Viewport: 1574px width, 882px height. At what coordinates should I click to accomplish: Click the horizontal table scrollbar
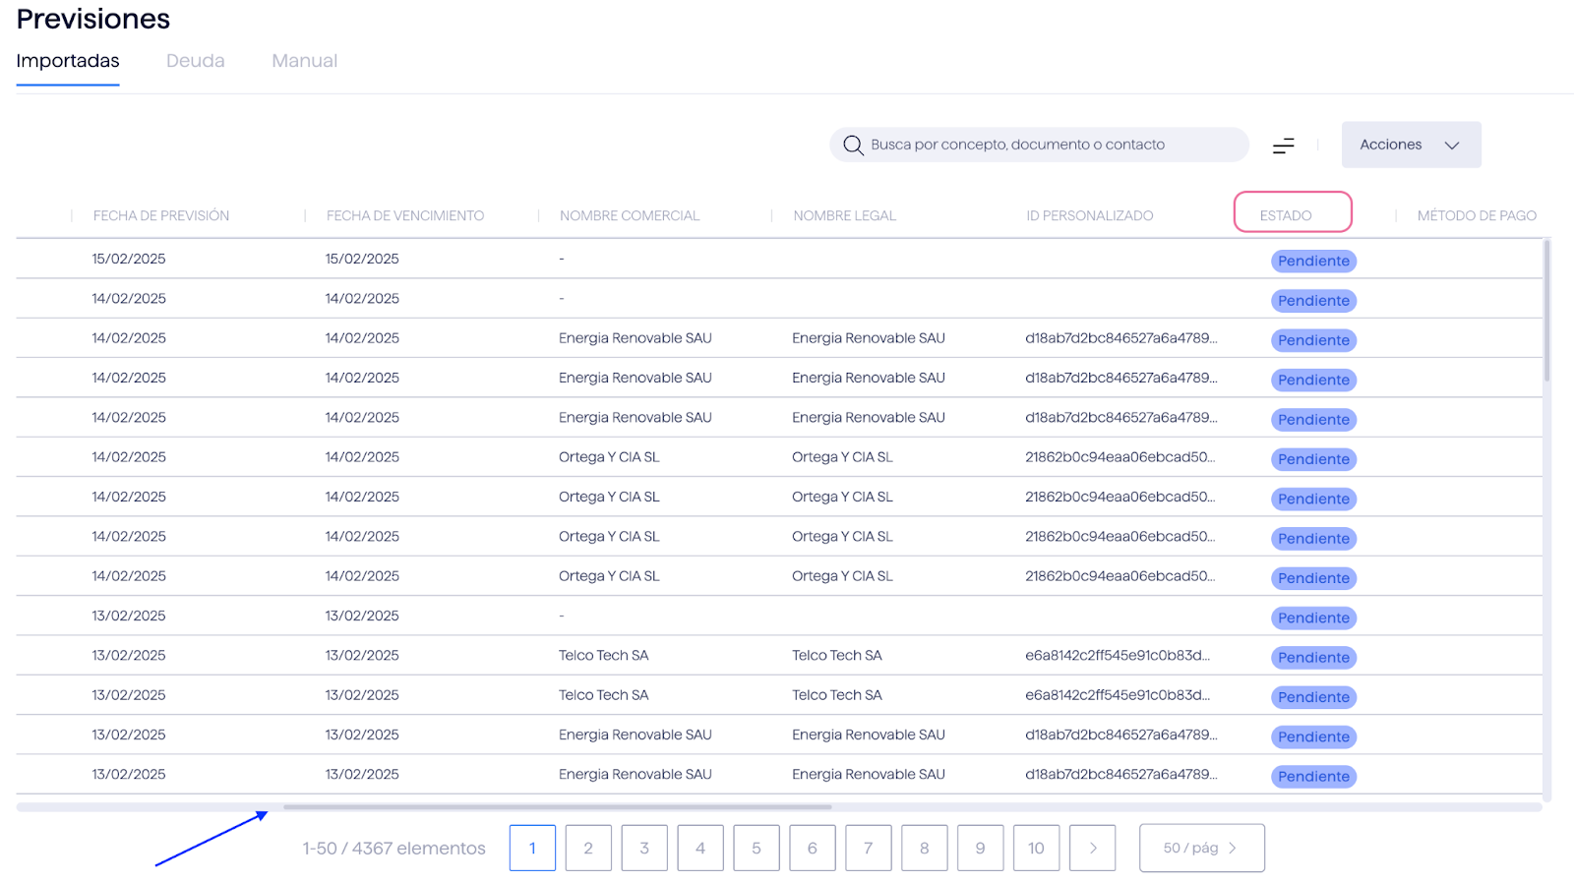[x=557, y=807]
